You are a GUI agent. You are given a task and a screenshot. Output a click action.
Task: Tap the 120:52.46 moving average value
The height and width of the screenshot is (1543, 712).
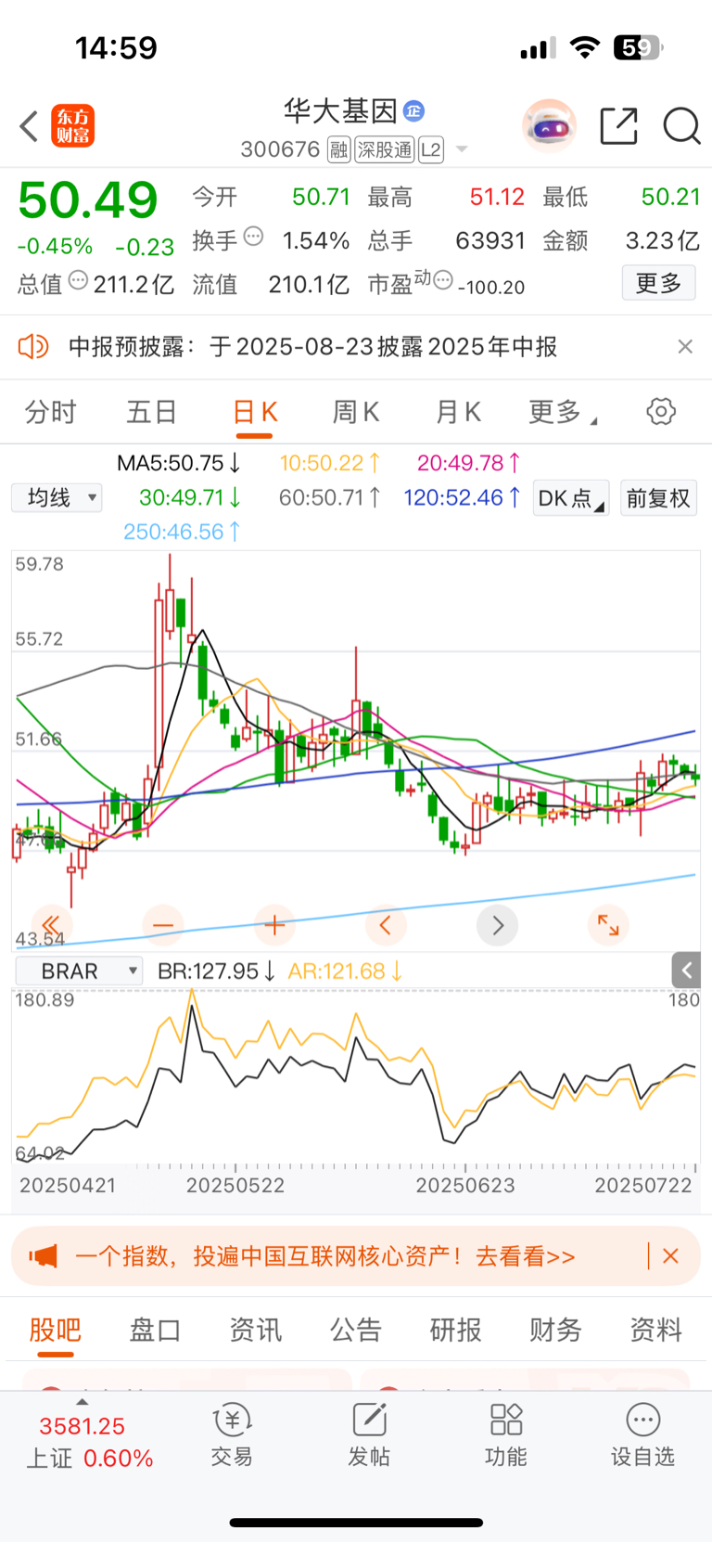(x=462, y=497)
